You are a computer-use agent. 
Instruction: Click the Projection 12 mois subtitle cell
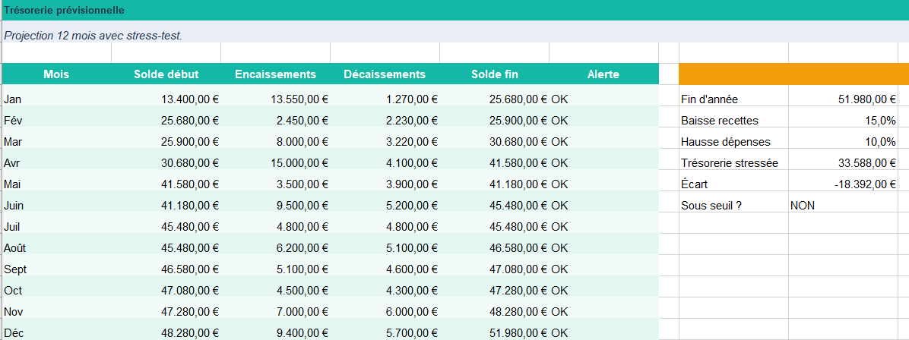coord(454,33)
